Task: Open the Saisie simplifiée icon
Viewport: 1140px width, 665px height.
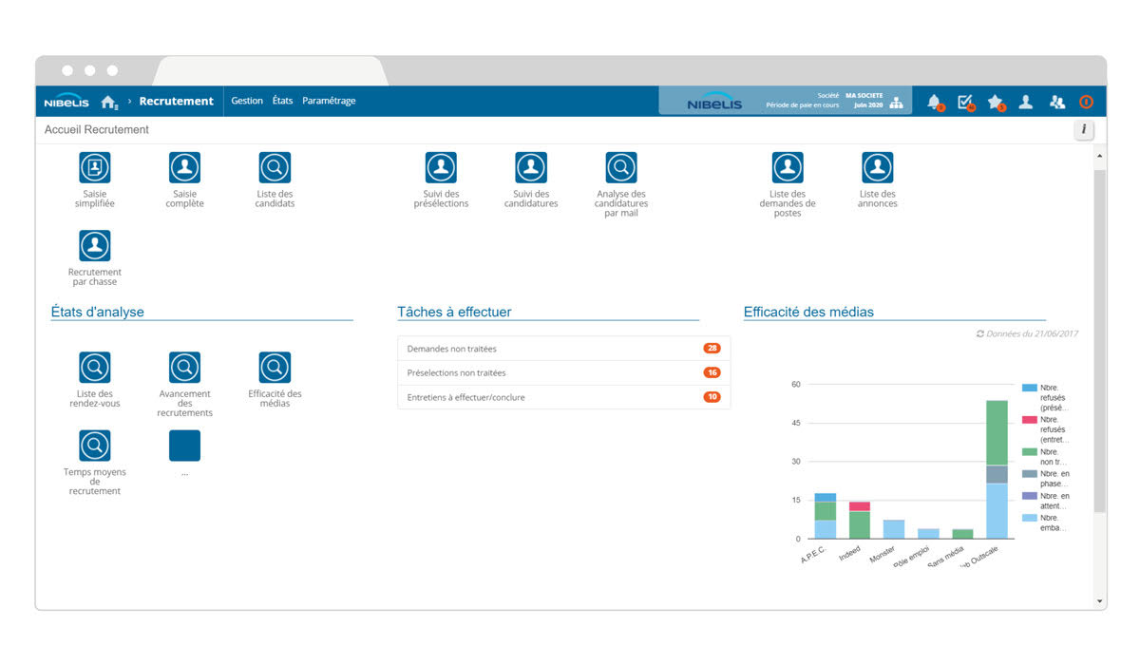Action: 95,168
